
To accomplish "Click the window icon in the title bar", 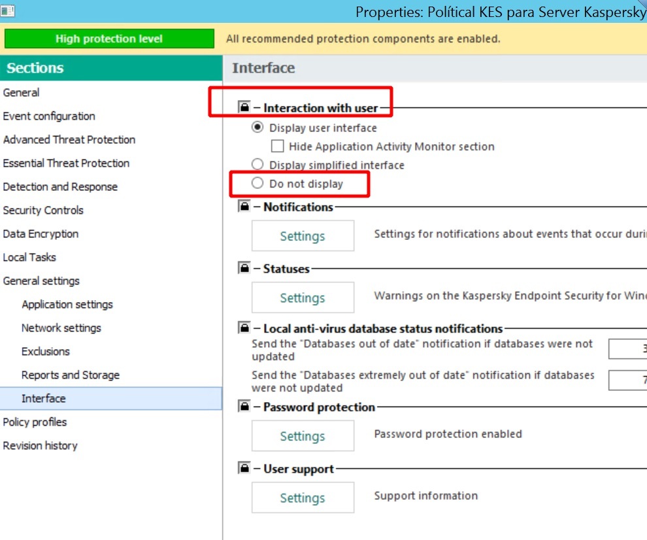I will click(x=8, y=11).
